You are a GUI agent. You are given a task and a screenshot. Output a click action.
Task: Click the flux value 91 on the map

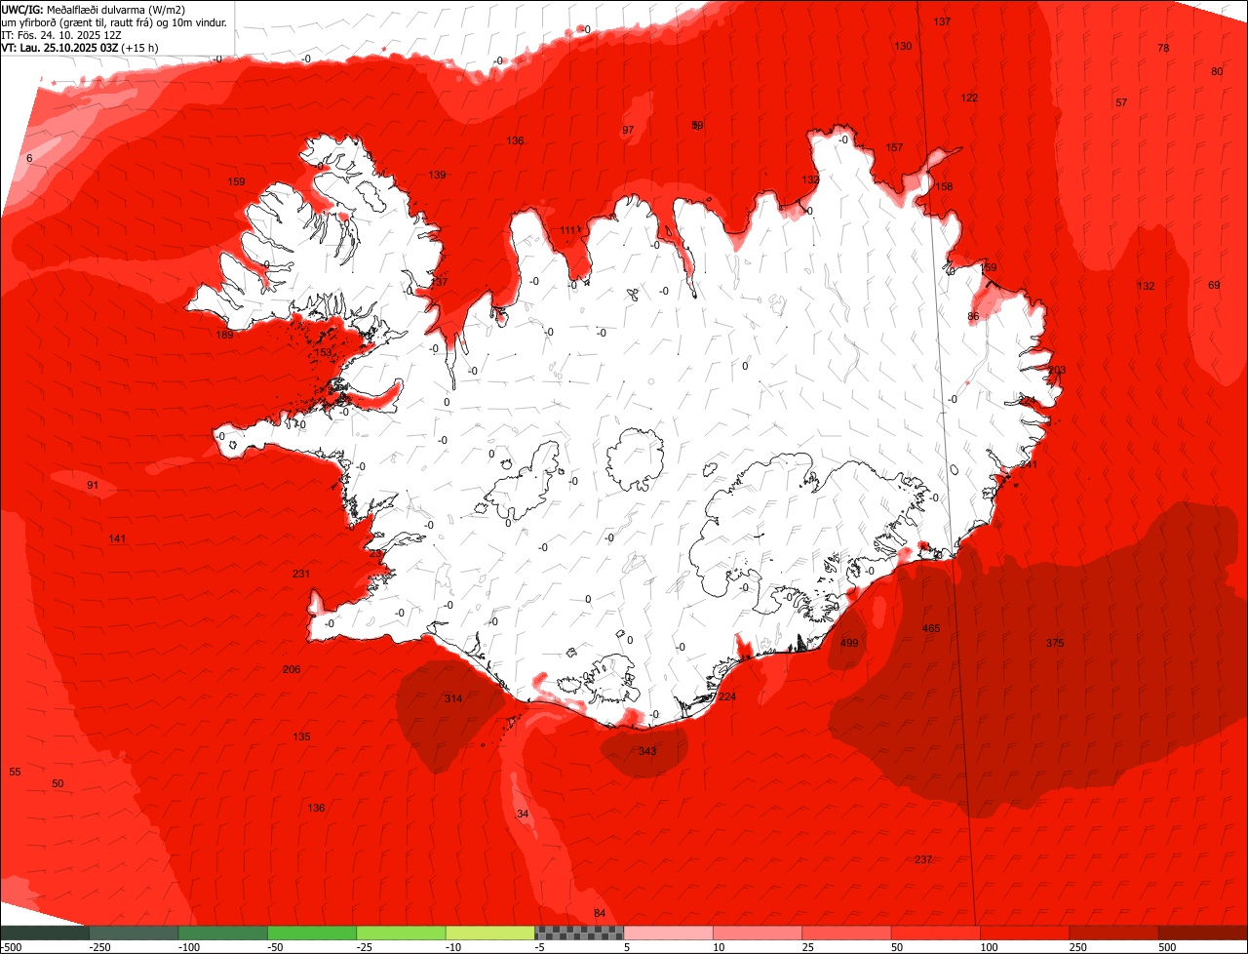click(x=93, y=485)
